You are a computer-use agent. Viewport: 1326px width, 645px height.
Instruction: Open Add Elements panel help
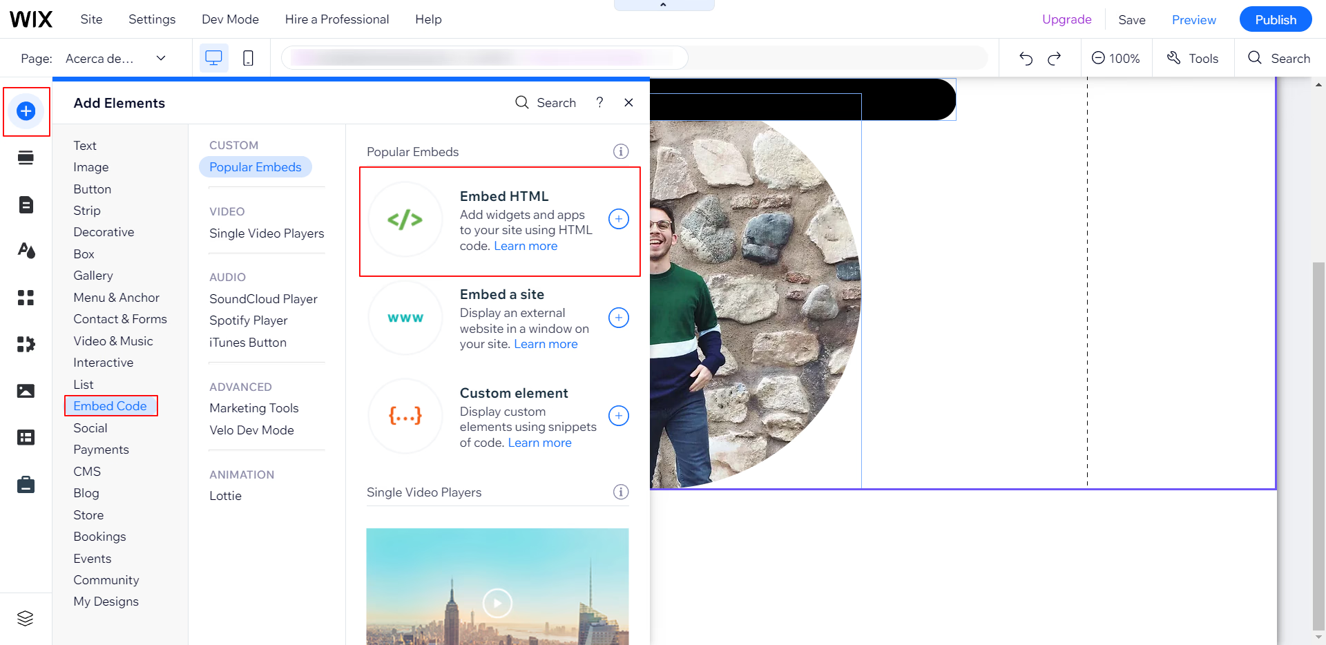599,103
